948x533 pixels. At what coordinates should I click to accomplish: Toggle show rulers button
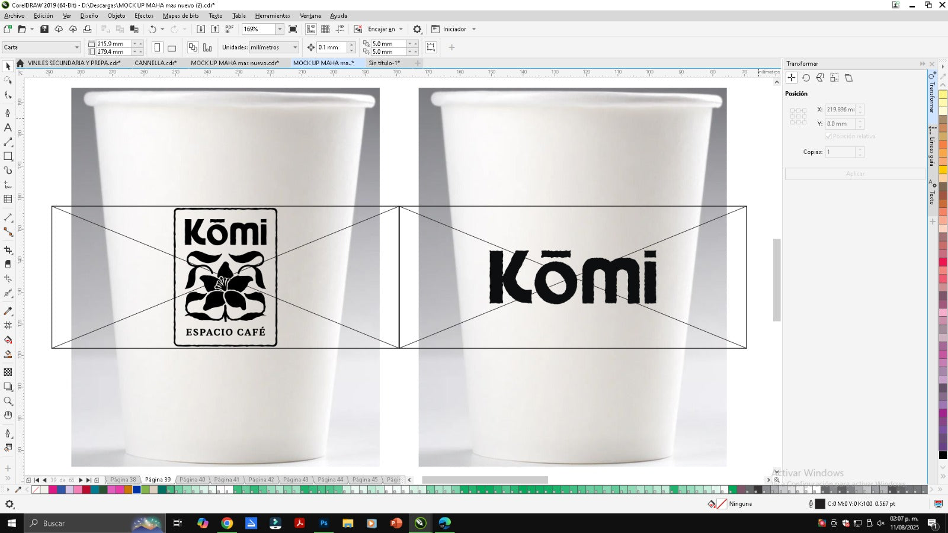point(311,29)
